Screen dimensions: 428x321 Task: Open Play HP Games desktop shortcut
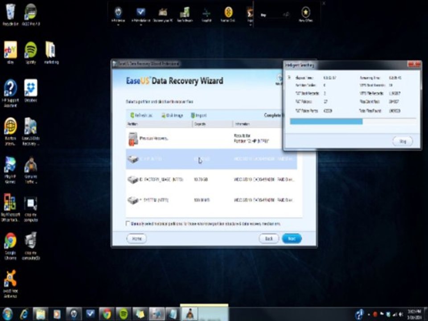[x=10, y=169]
